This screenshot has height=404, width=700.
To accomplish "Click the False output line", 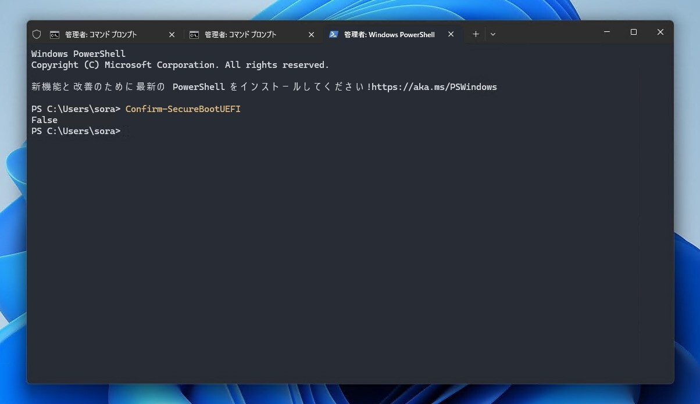I will point(44,120).
